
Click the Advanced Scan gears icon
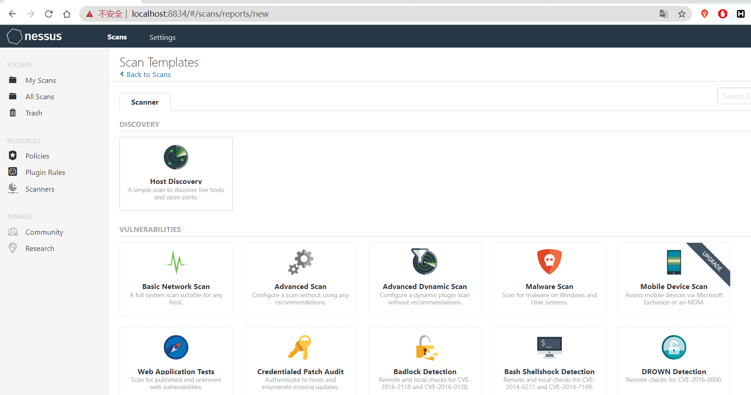pos(301,262)
